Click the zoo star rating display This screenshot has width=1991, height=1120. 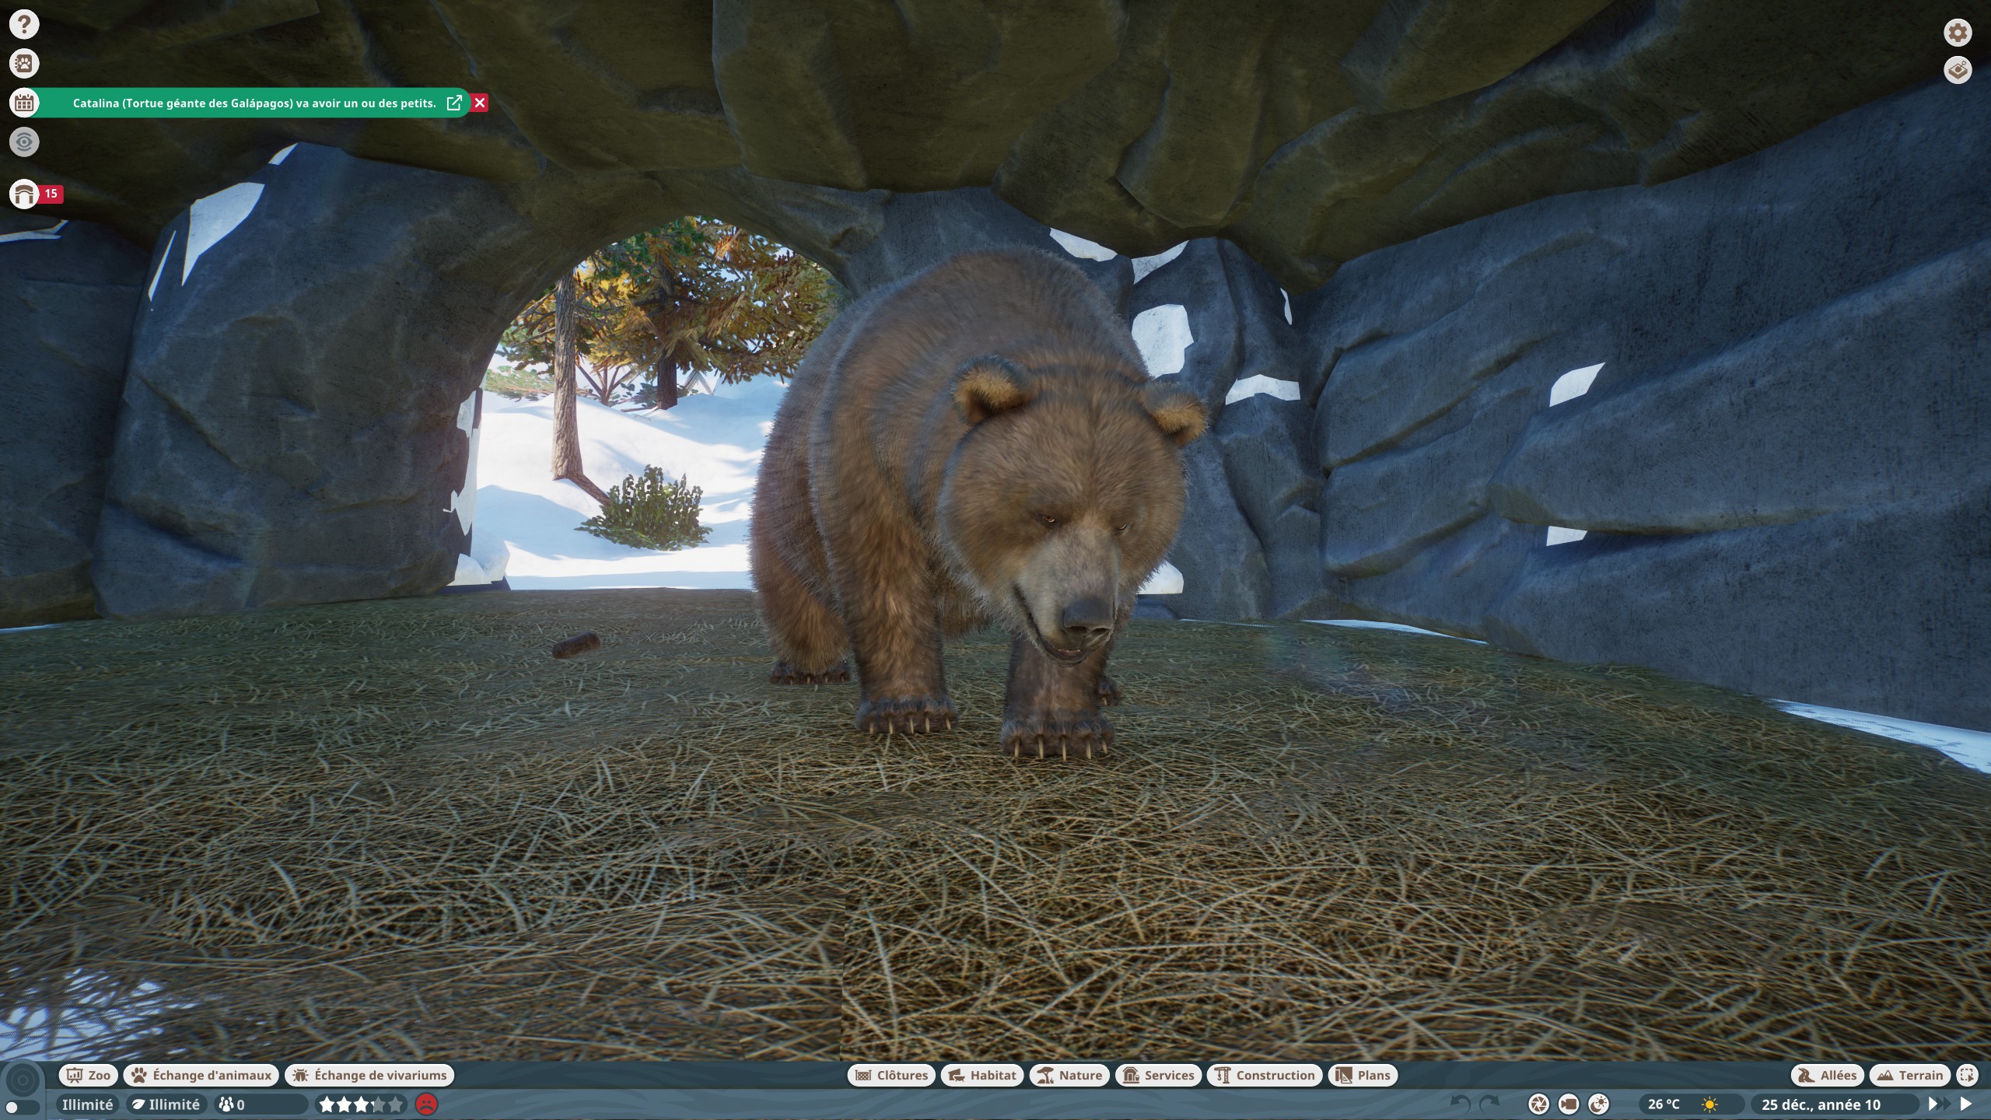362,1104
